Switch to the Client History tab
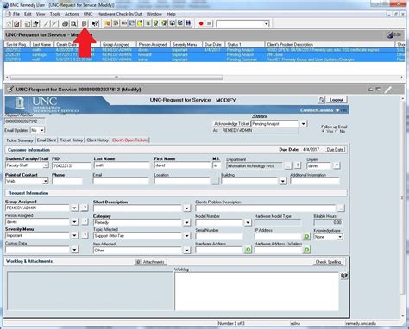Image resolution: width=409 pixels, height=329 pixels. pyautogui.click(x=98, y=140)
